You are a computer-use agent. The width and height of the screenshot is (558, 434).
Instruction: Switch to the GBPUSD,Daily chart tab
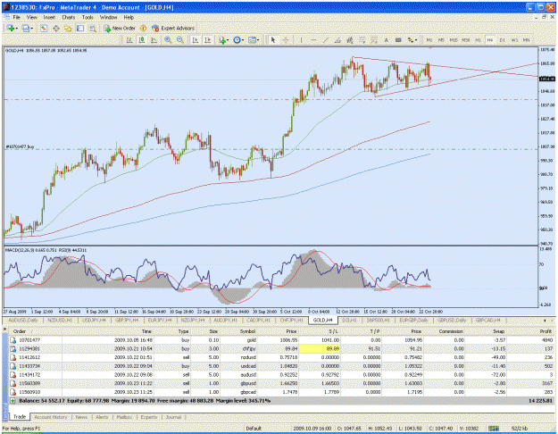pos(452,320)
